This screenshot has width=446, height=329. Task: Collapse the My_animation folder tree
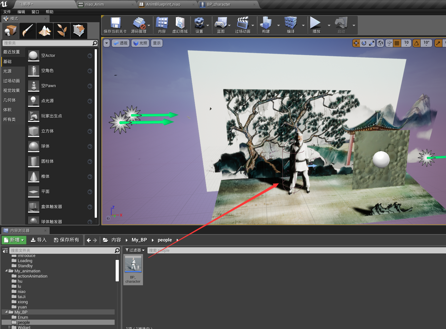pyautogui.click(x=6, y=271)
